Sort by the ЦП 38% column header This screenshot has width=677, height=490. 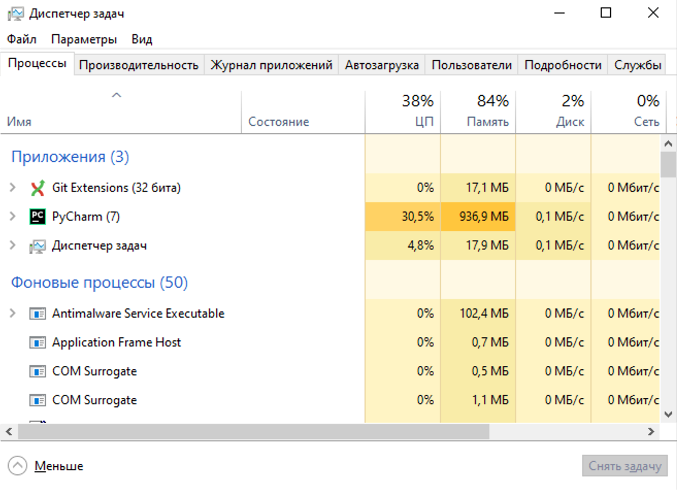pos(403,112)
